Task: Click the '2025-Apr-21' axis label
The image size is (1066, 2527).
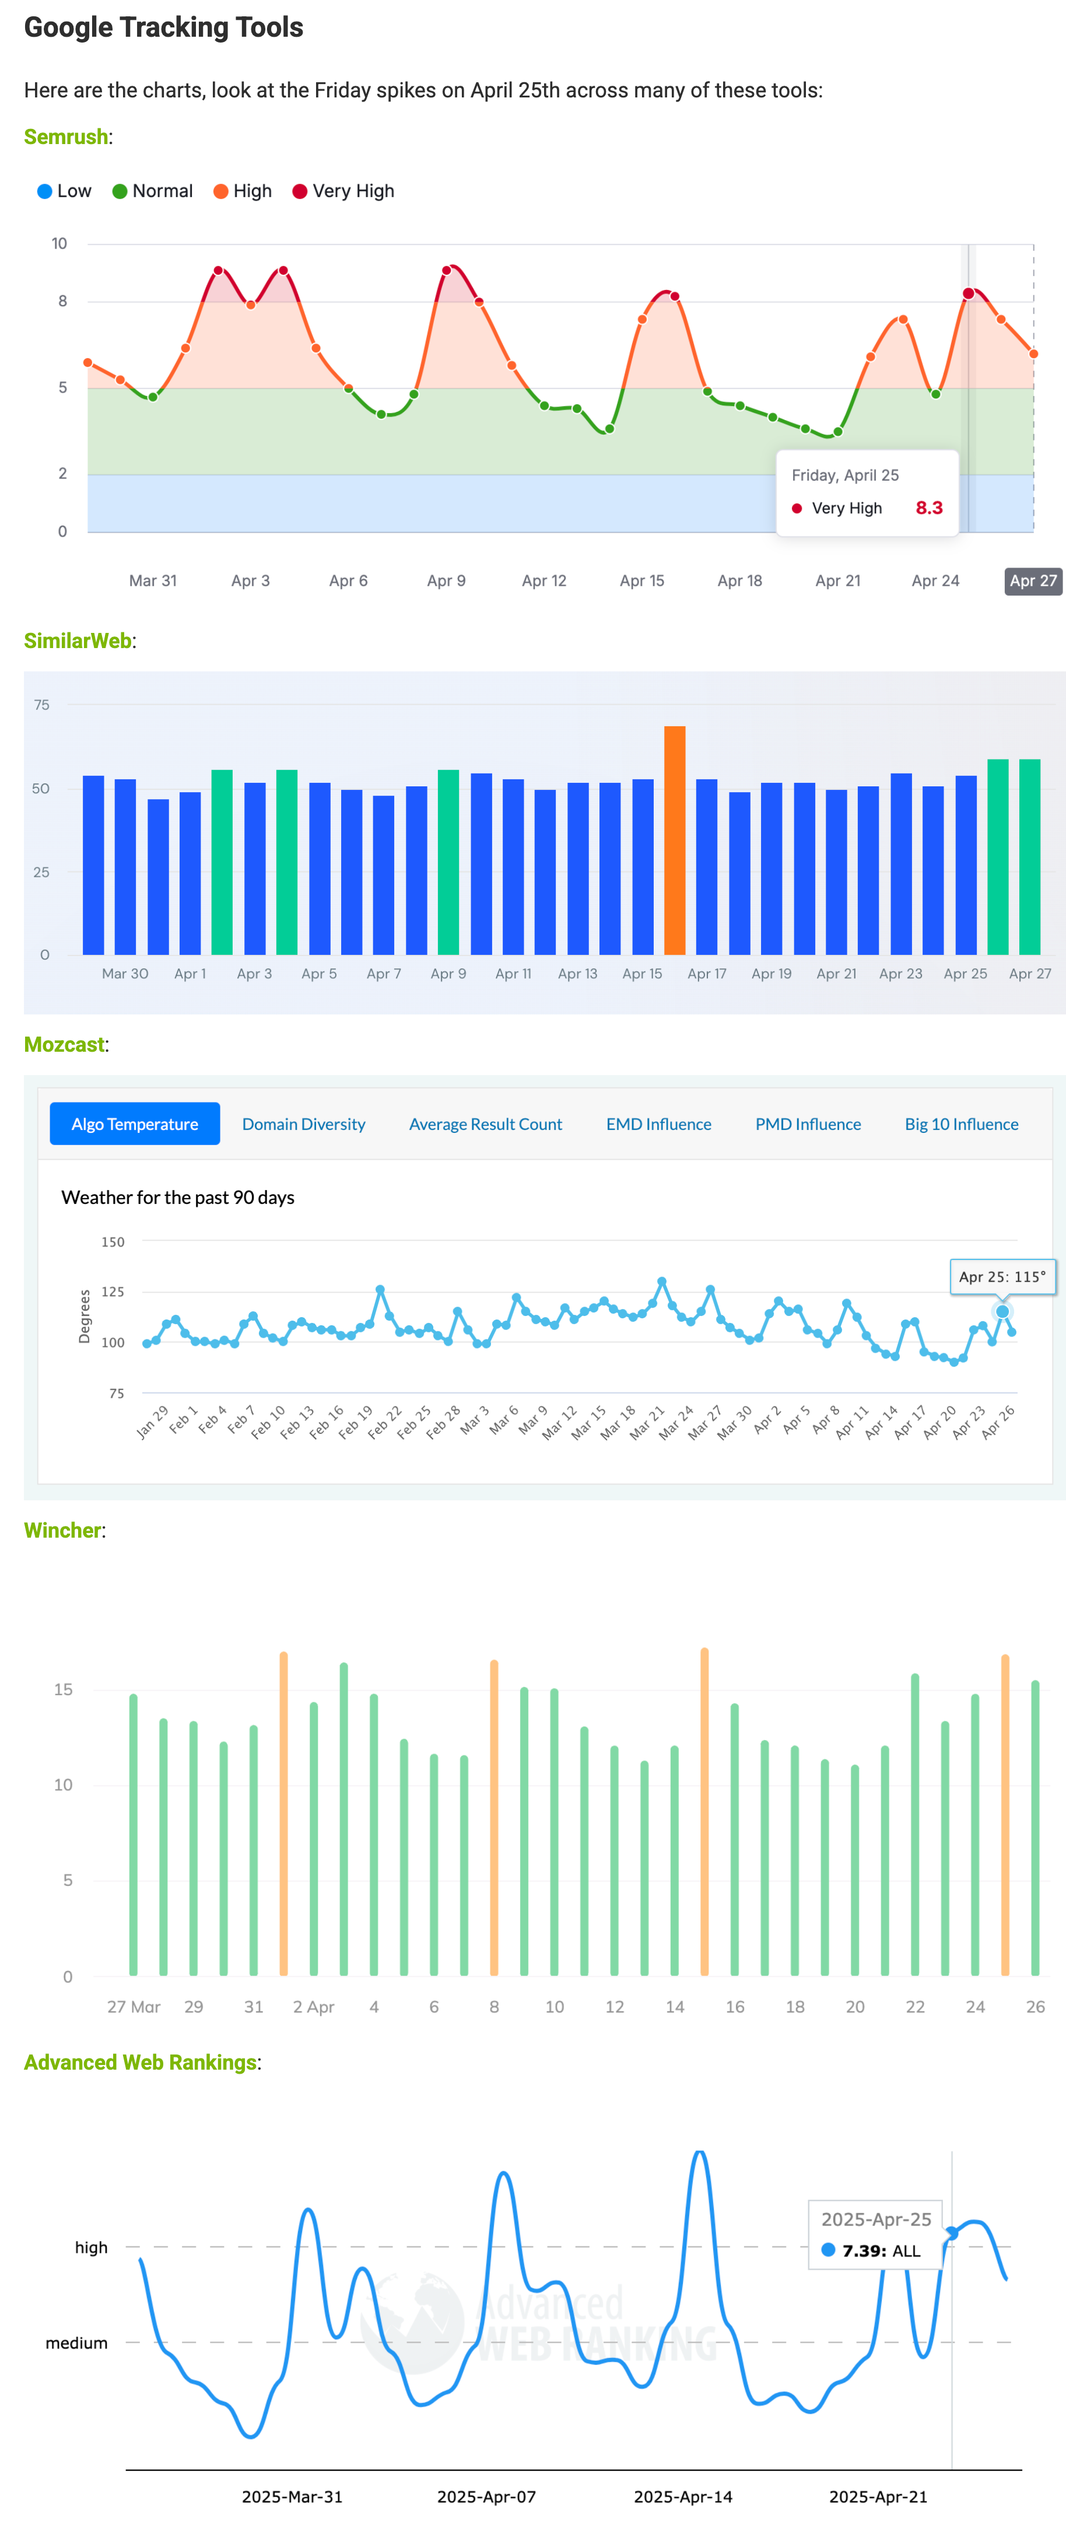Action: click(x=878, y=2497)
